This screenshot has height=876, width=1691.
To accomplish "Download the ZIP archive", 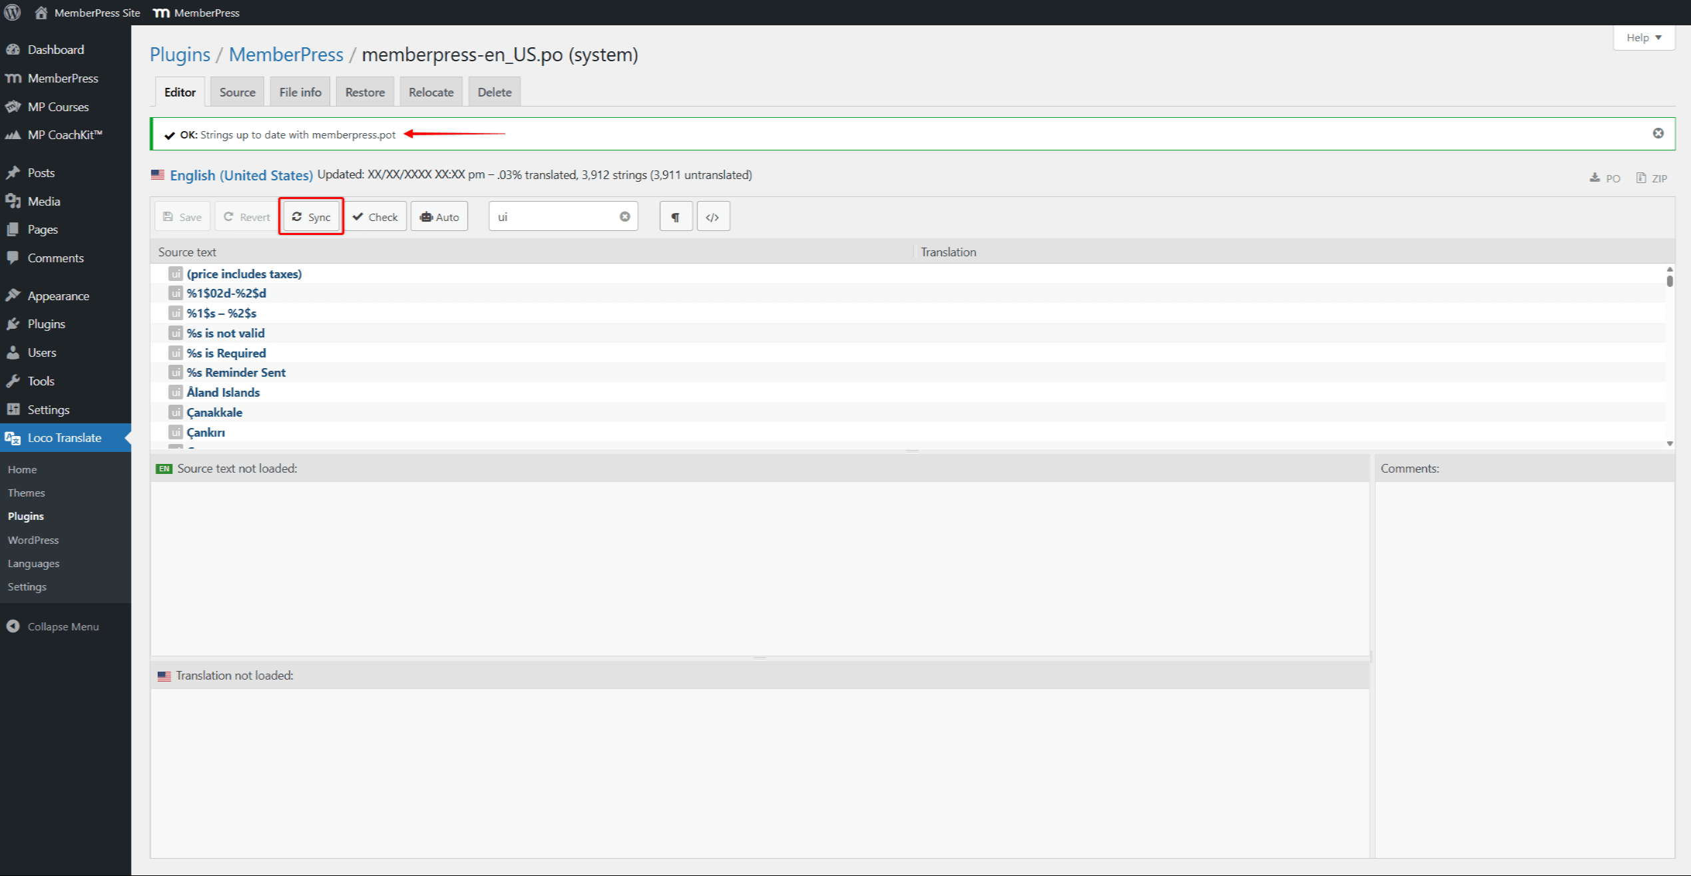I will (x=1652, y=178).
